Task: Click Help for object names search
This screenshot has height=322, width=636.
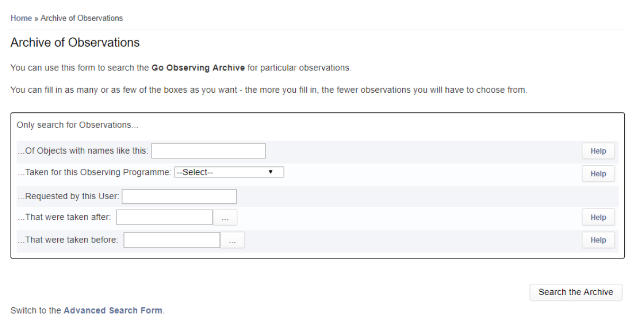Action: coord(598,150)
